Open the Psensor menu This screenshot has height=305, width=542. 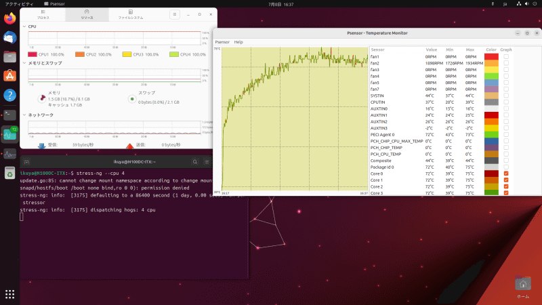pyautogui.click(x=222, y=42)
